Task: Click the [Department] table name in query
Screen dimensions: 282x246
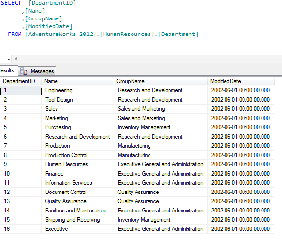Action: click(x=178, y=34)
